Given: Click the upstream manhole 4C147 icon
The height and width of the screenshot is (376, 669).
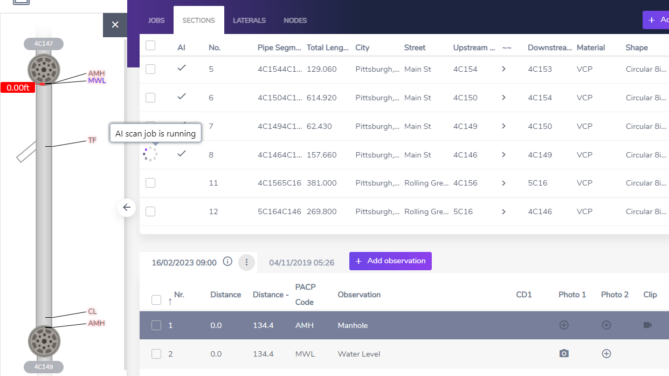Looking at the screenshot, I should (x=44, y=69).
